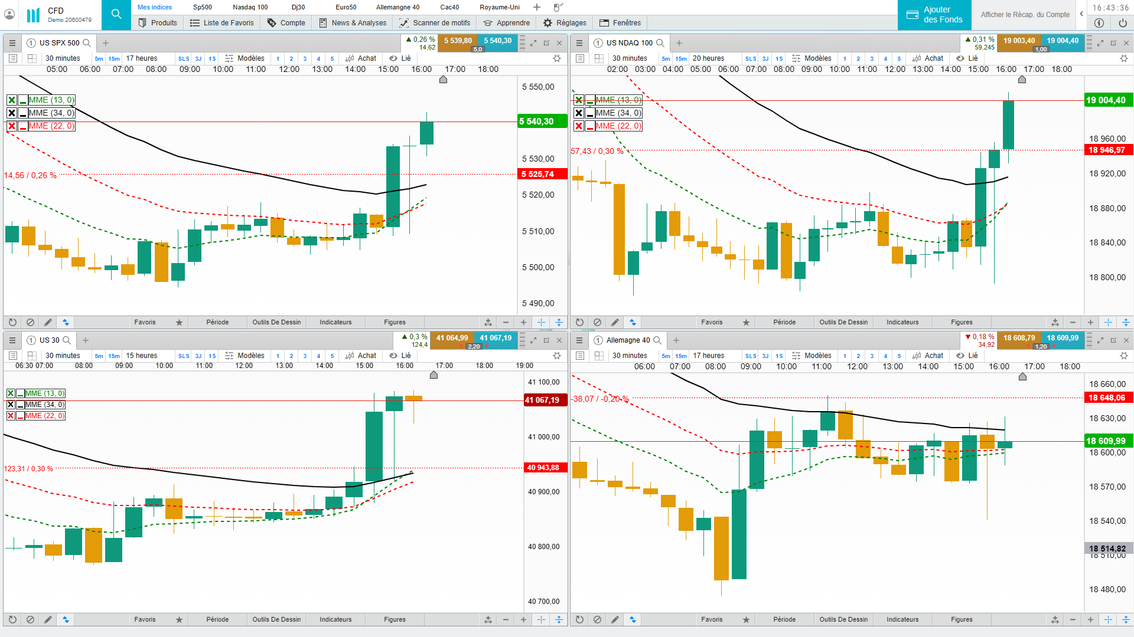Open hamburger menu of US NDAQ 100 panel
Screen dimensions: 1134x637
tap(579, 43)
